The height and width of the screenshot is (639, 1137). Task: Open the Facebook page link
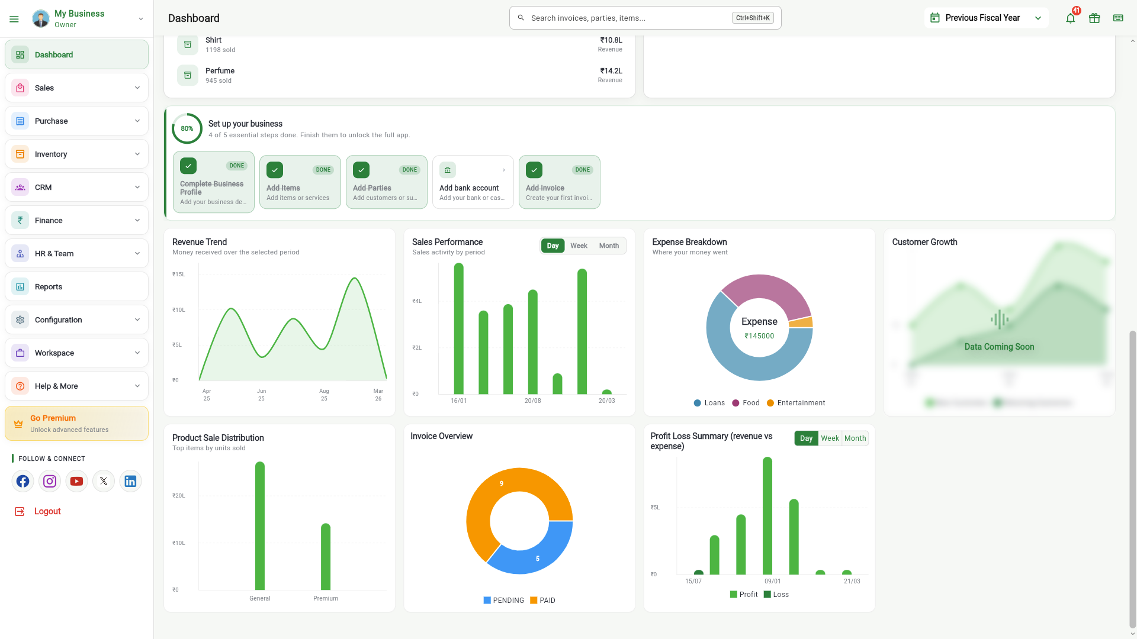click(23, 481)
